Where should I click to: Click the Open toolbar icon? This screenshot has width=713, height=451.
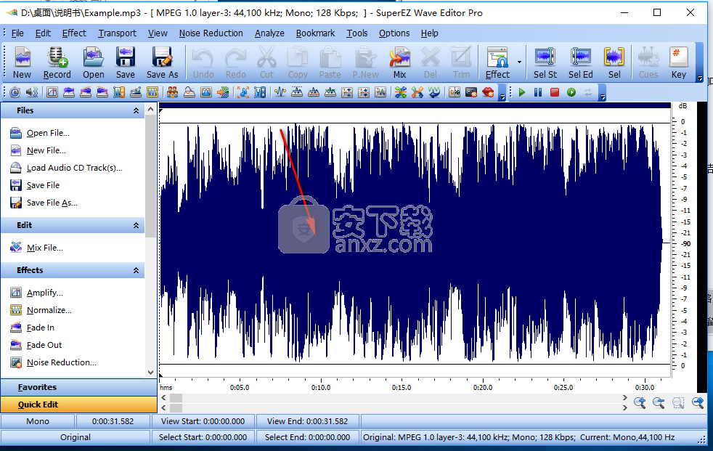tap(93, 62)
